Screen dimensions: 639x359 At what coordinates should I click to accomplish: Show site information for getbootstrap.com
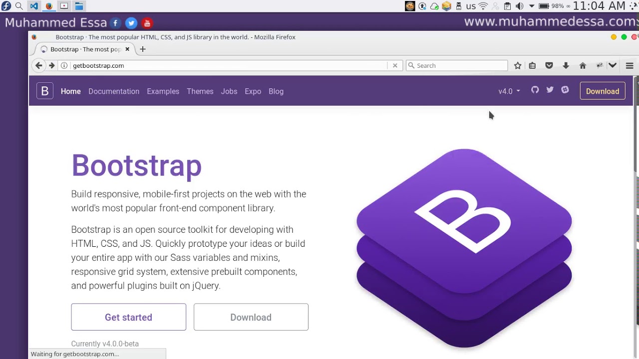point(64,65)
